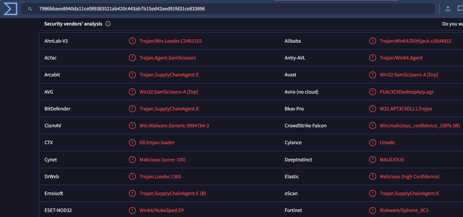Click the Antiy-AVL vendor name
Screen dimensions: 463x217
click(295, 58)
